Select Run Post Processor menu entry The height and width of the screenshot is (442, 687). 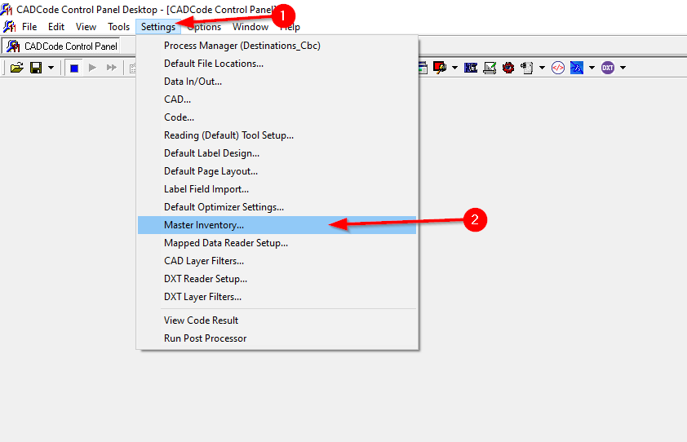click(x=277, y=338)
